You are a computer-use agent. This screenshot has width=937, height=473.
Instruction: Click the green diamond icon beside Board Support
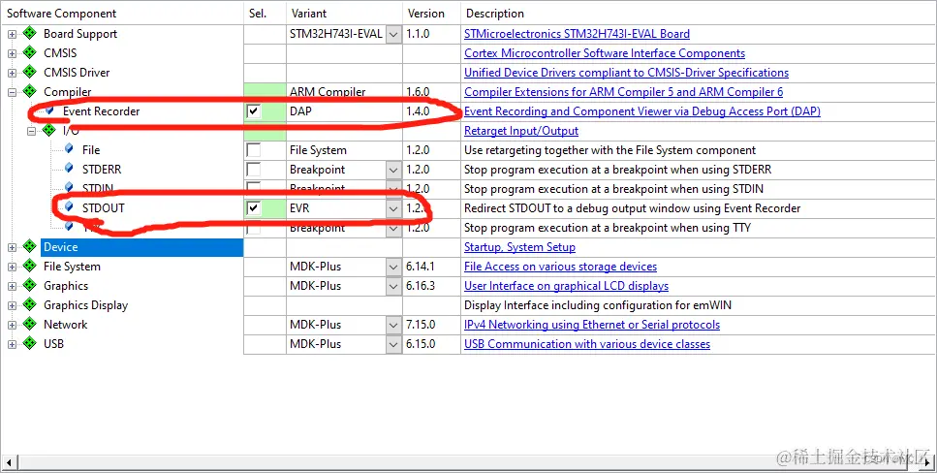tap(29, 34)
